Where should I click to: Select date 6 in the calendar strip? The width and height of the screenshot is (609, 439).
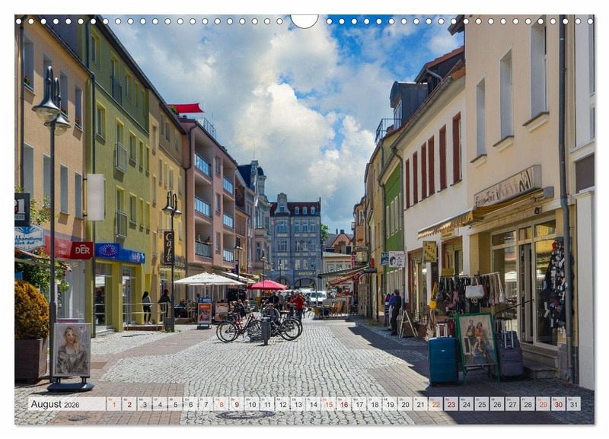tap(191, 404)
